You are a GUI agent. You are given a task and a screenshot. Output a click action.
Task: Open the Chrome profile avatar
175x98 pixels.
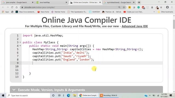[167, 7]
